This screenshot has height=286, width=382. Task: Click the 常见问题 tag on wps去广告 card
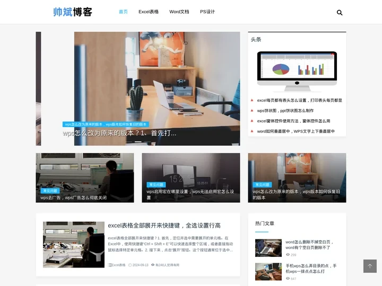(x=50, y=191)
